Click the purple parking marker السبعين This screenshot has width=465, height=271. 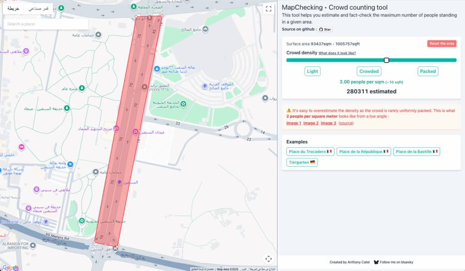(x=119, y=182)
